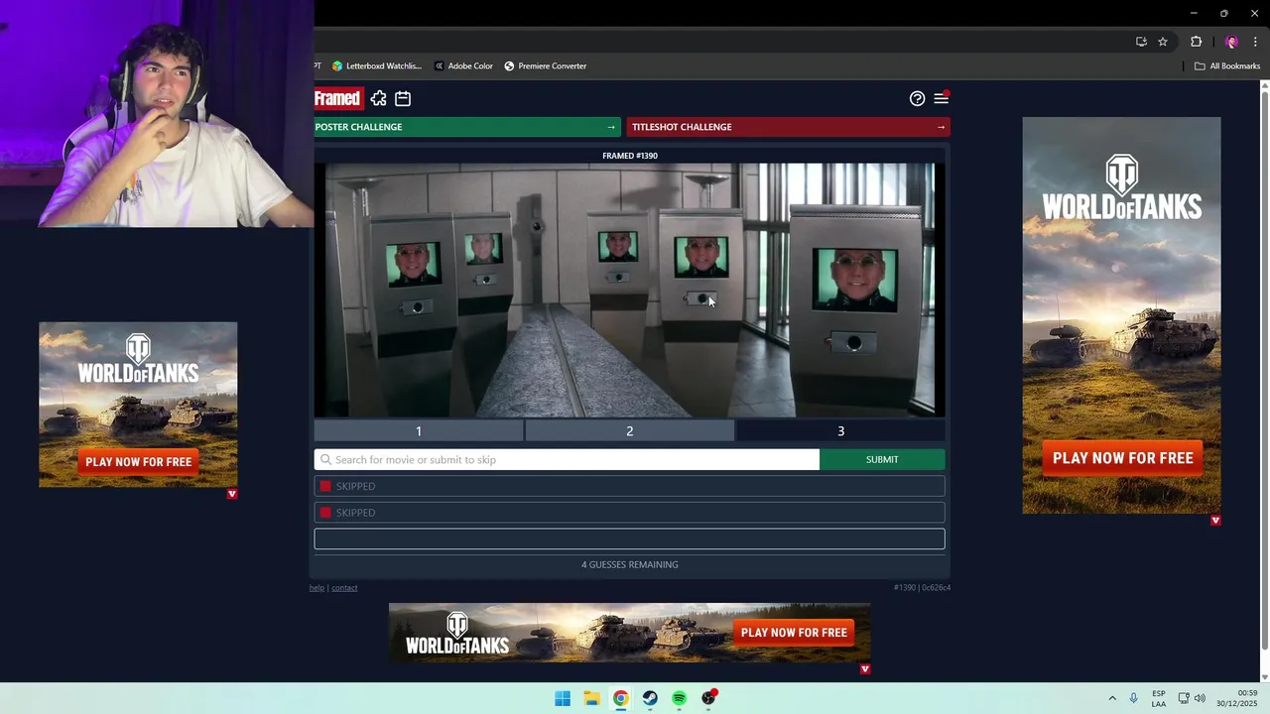Open the clock and date panel
The width and height of the screenshot is (1270, 714).
click(1239, 698)
